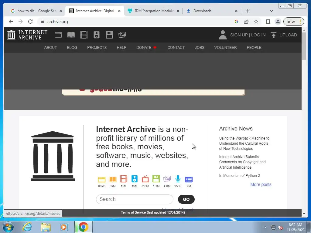Open the 2.6M TV collection icon
The image size is (311, 233).
point(145,179)
